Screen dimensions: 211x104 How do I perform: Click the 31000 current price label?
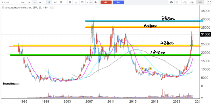click(206, 34)
